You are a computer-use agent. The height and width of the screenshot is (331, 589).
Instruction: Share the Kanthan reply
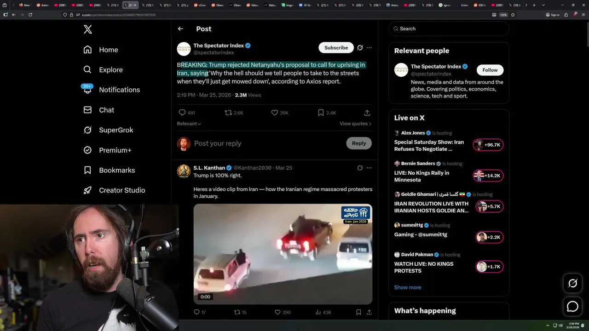click(369, 312)
